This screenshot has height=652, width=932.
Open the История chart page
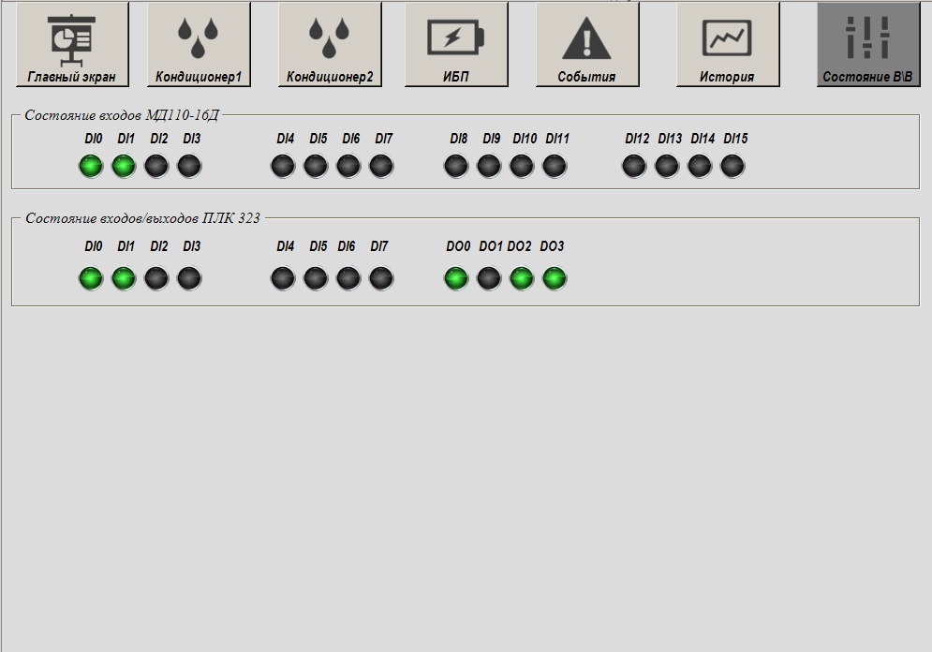coord(728,45)
